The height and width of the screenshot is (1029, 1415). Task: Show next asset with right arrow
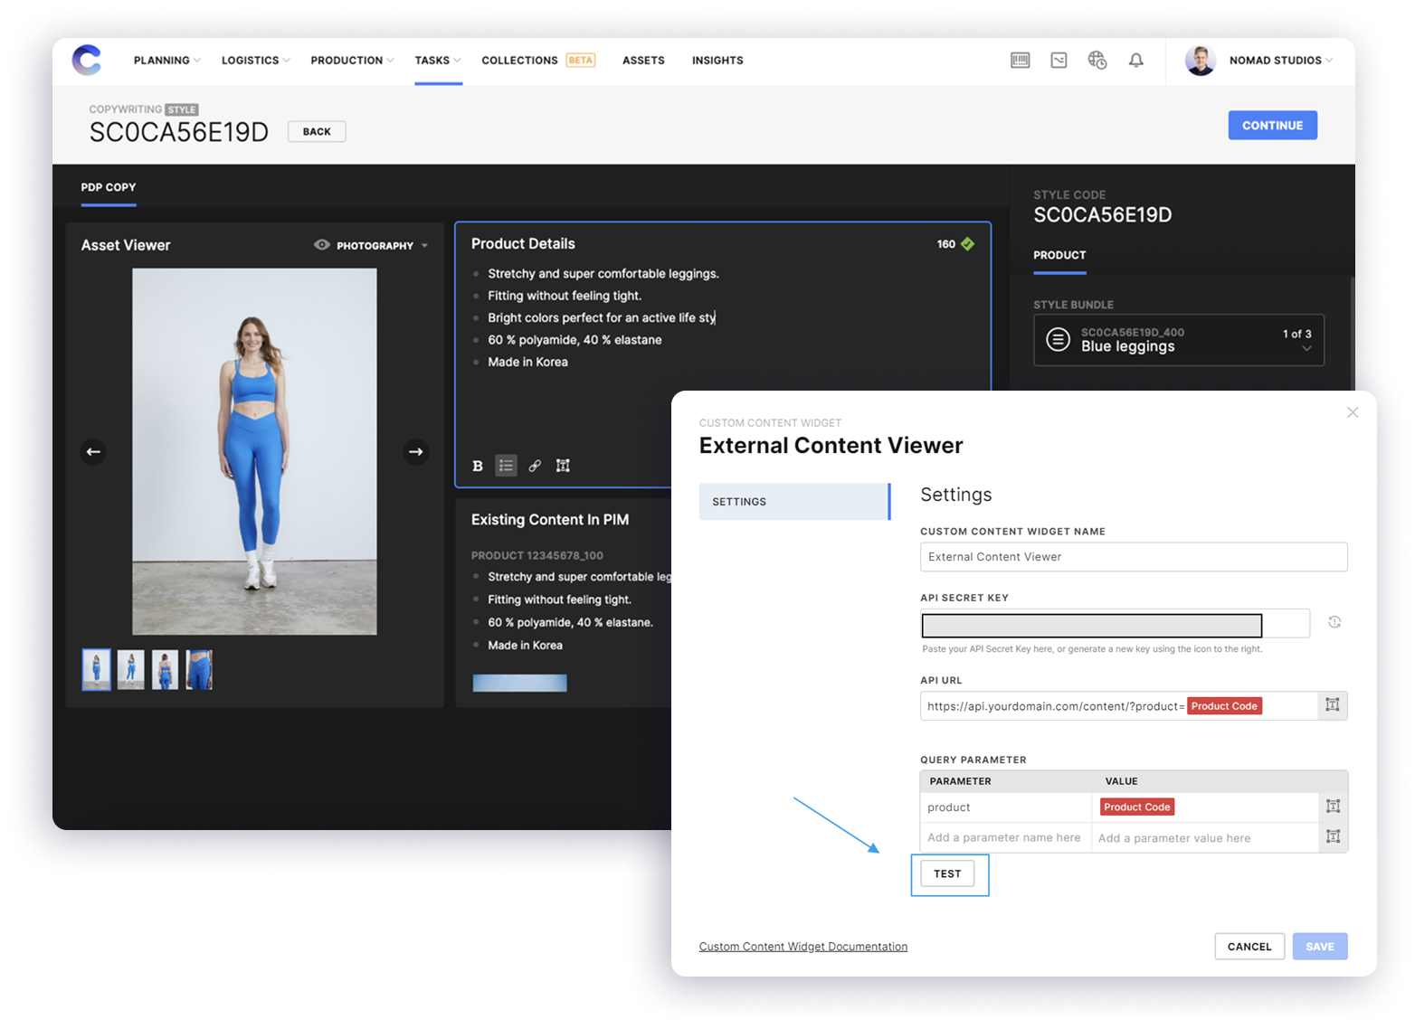tap(416, 451)
